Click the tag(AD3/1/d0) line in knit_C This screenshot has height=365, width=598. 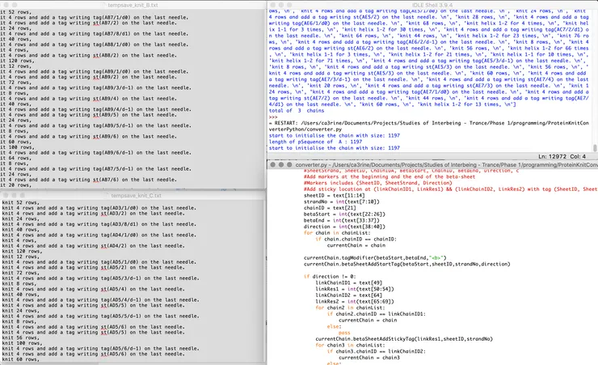tap(99, 208)
